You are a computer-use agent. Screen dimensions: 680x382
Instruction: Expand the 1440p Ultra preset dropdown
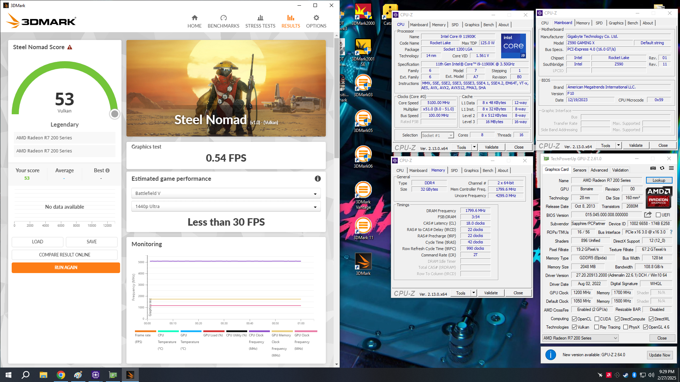[226, 206]
